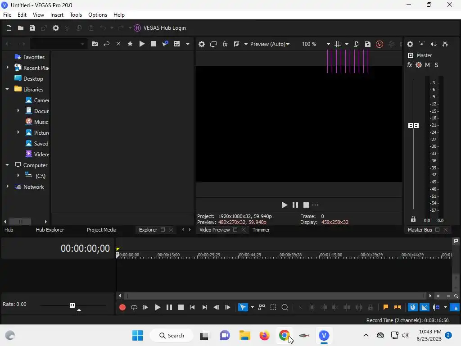
Task: Click the timeline Record button
Action: 122,307
